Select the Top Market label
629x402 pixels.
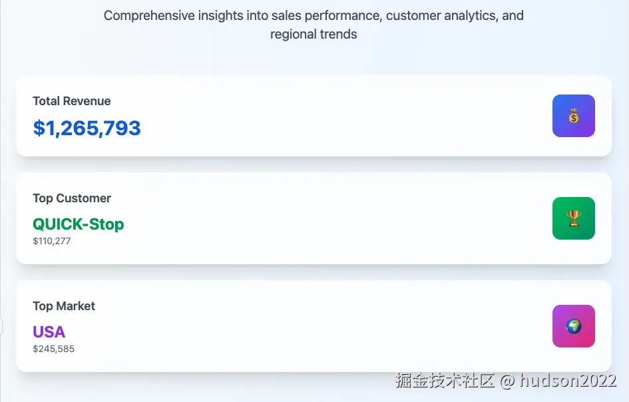coord(64,306)
